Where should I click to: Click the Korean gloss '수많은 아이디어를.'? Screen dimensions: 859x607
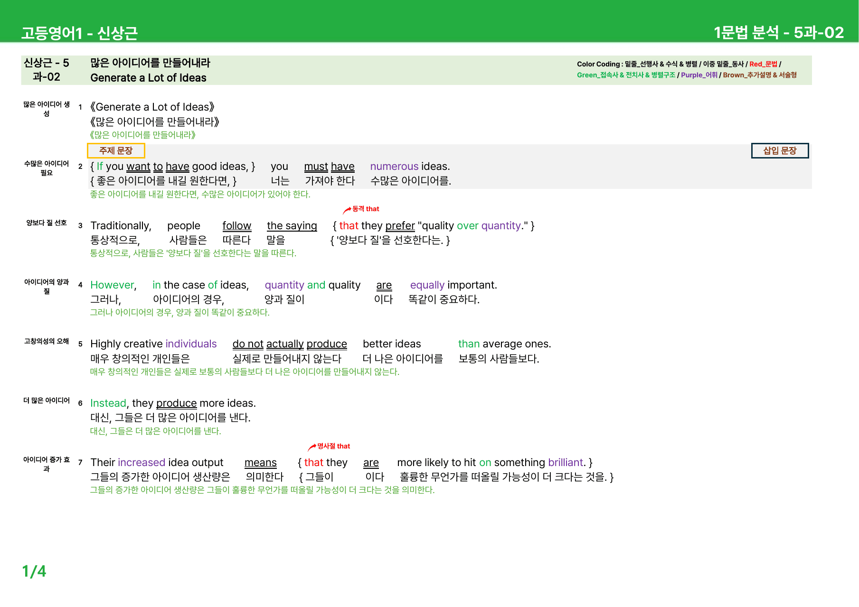tap(411, 180)
